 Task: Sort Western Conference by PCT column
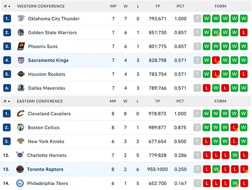[180, 6]
